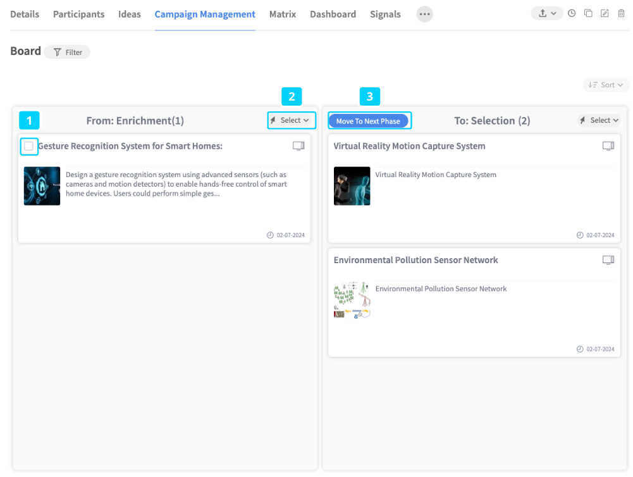Screen dimensions: 633x477
Task: Open the history clock icon
Action: click(572, 13)
